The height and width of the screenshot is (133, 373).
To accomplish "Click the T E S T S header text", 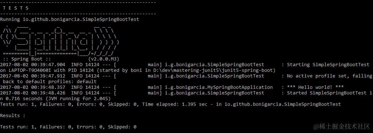I will [16, 8].
